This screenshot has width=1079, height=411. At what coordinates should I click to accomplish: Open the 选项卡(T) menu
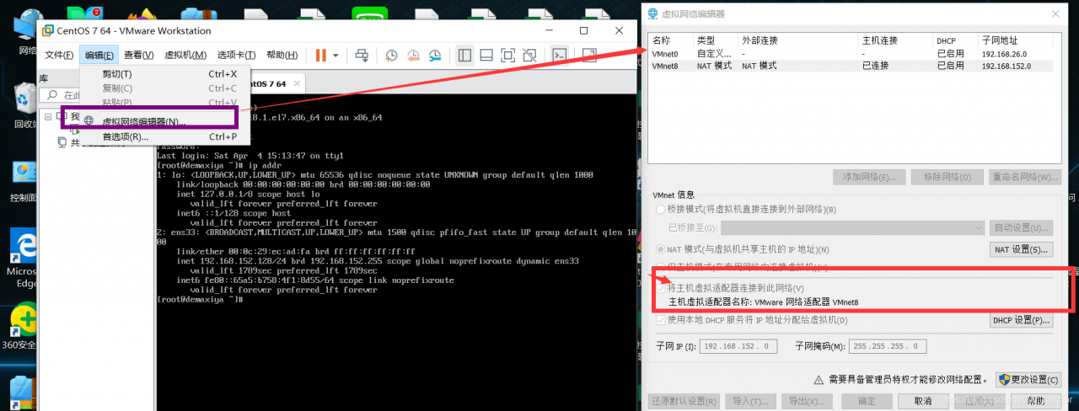236,56
